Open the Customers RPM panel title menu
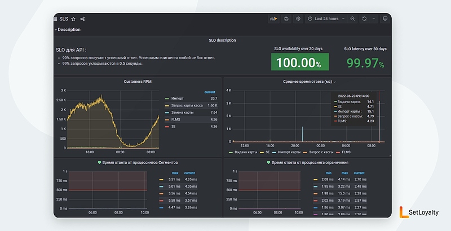The width and height of the screenshot is (451, 231). pos(138,82)
